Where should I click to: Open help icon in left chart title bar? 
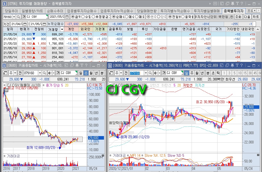coord(86,66)
